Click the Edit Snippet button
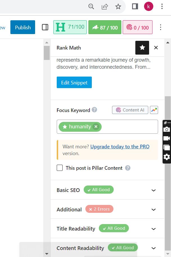 coord(74,83)
